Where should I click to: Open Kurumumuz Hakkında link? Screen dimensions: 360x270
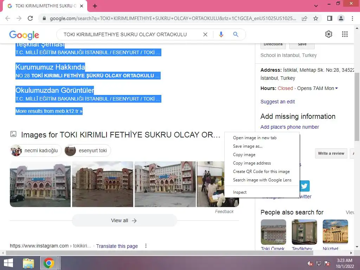click(50, 67)
